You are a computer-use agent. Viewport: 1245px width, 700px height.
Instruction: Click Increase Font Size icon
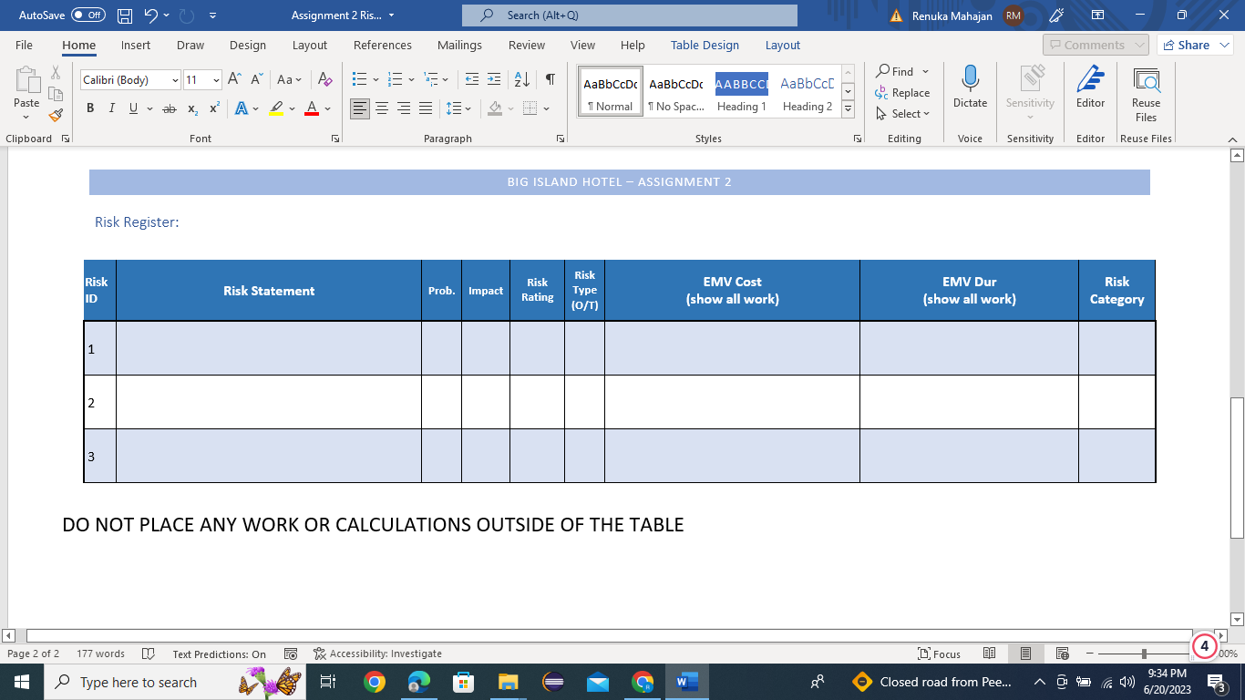tap(234, 80)
